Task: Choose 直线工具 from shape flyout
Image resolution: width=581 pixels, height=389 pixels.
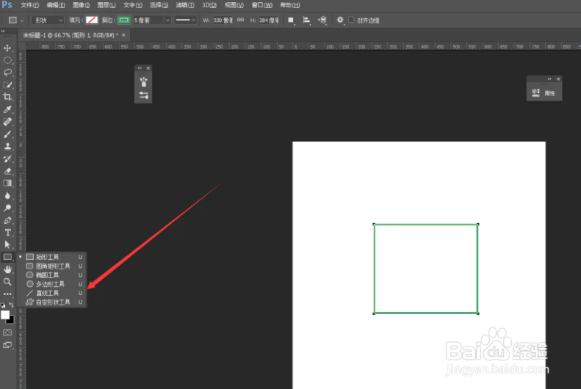Action: [x=52, y=293]
